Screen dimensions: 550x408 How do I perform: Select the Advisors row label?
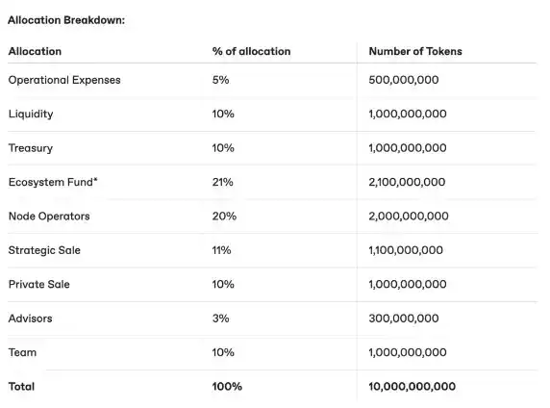click(x=30, y=319)
